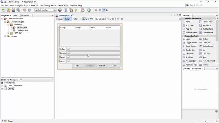Screen dimensions: 219x123
Task: Click the Preview Design icon
Action: [x=91, y=19]
